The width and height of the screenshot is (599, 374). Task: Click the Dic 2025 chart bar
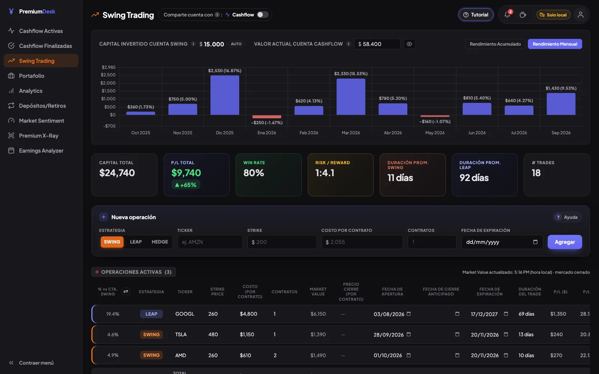pyautogui.click(x=225, y=95)
